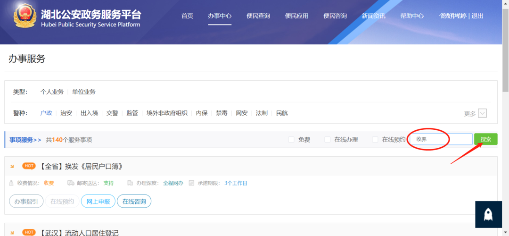Click the 网上申报 button
The height and width of the screenshot is (236, 509).
pos(98,202)
